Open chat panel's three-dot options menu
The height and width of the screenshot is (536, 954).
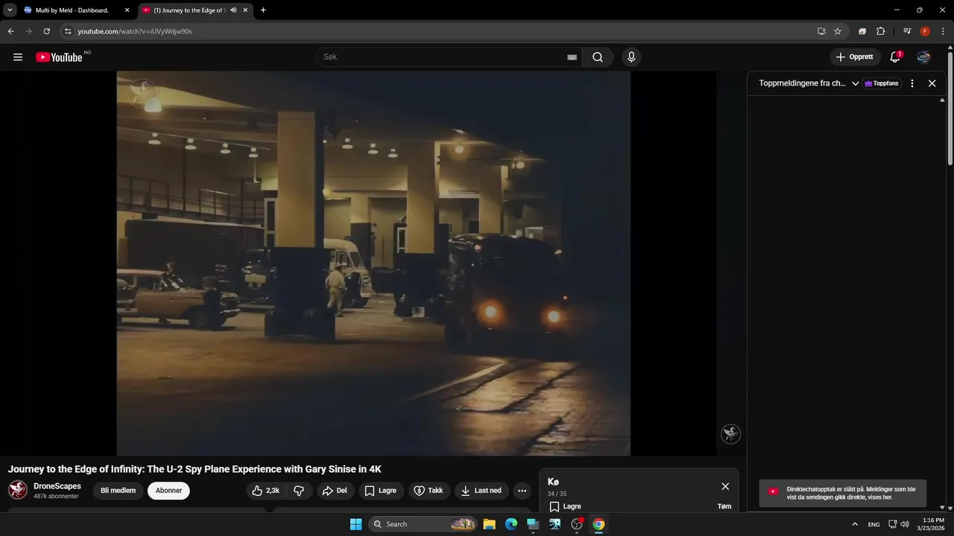(x=912, y=83)
